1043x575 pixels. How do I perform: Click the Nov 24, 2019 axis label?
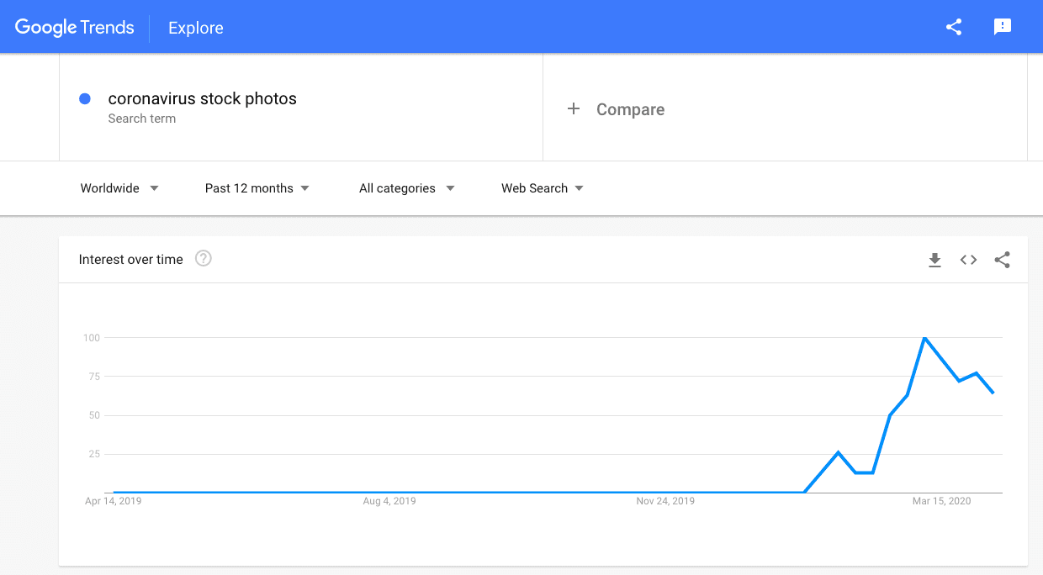(x=665, y=501)
